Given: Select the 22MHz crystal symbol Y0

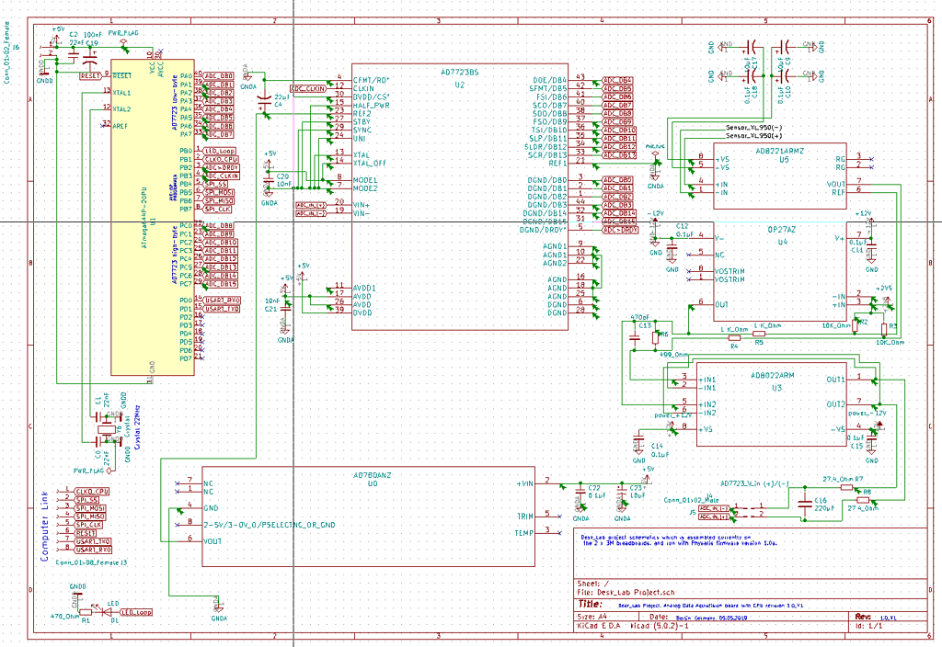Looking at the screenshot, I should [105, 429].
